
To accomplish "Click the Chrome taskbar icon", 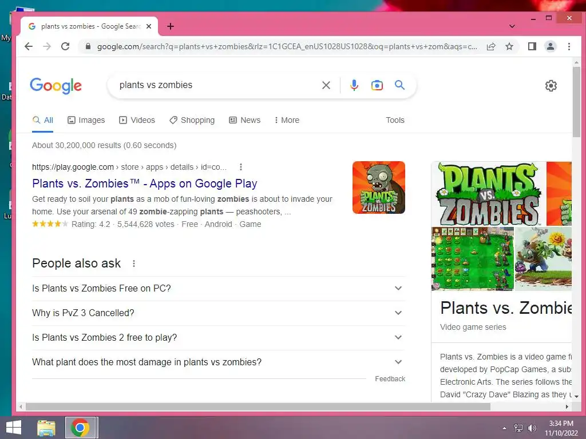I will click(80, 428).
